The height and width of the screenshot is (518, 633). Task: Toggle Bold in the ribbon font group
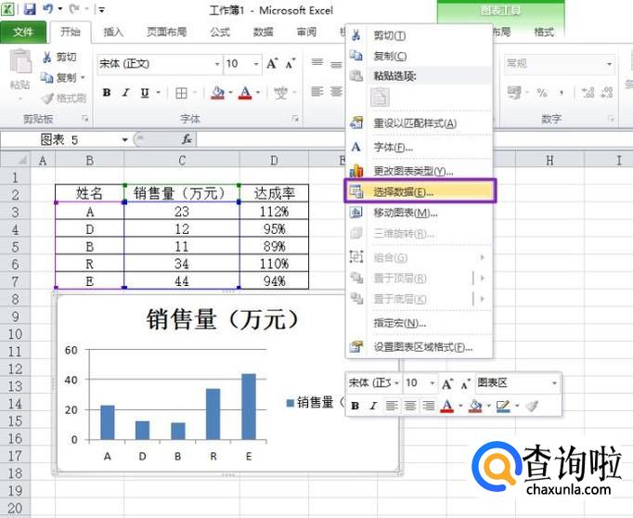click(107, 93)
